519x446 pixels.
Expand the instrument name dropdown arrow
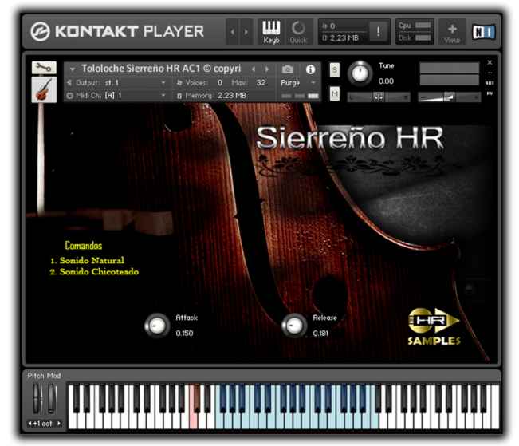(x=73, y=69)
